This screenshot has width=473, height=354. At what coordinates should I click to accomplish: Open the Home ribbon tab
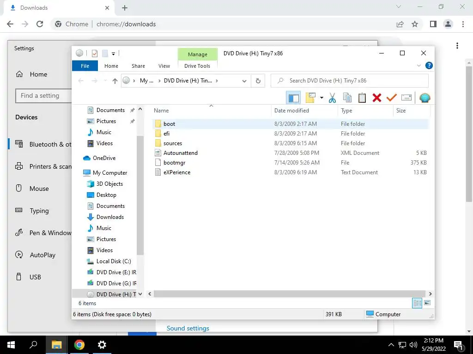(111, 65)
